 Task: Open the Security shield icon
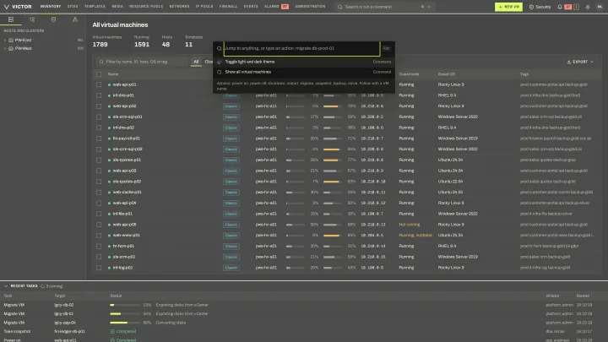(x=531, y=7)
